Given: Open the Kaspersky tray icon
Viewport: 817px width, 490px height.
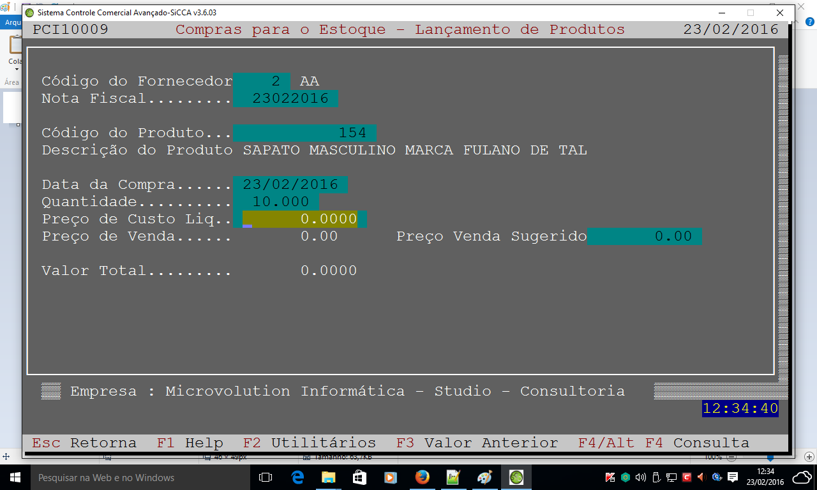Looking at the screenshot, I should coord(610,477).
